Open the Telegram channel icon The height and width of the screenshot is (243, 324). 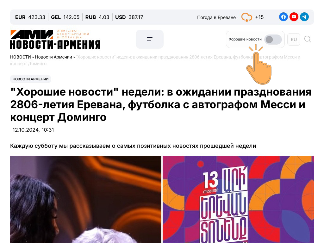(304, 17)
